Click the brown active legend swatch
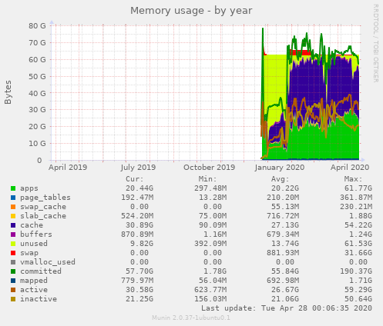The height and width of the screenshot is (326, 383). (x=13, y=290)
